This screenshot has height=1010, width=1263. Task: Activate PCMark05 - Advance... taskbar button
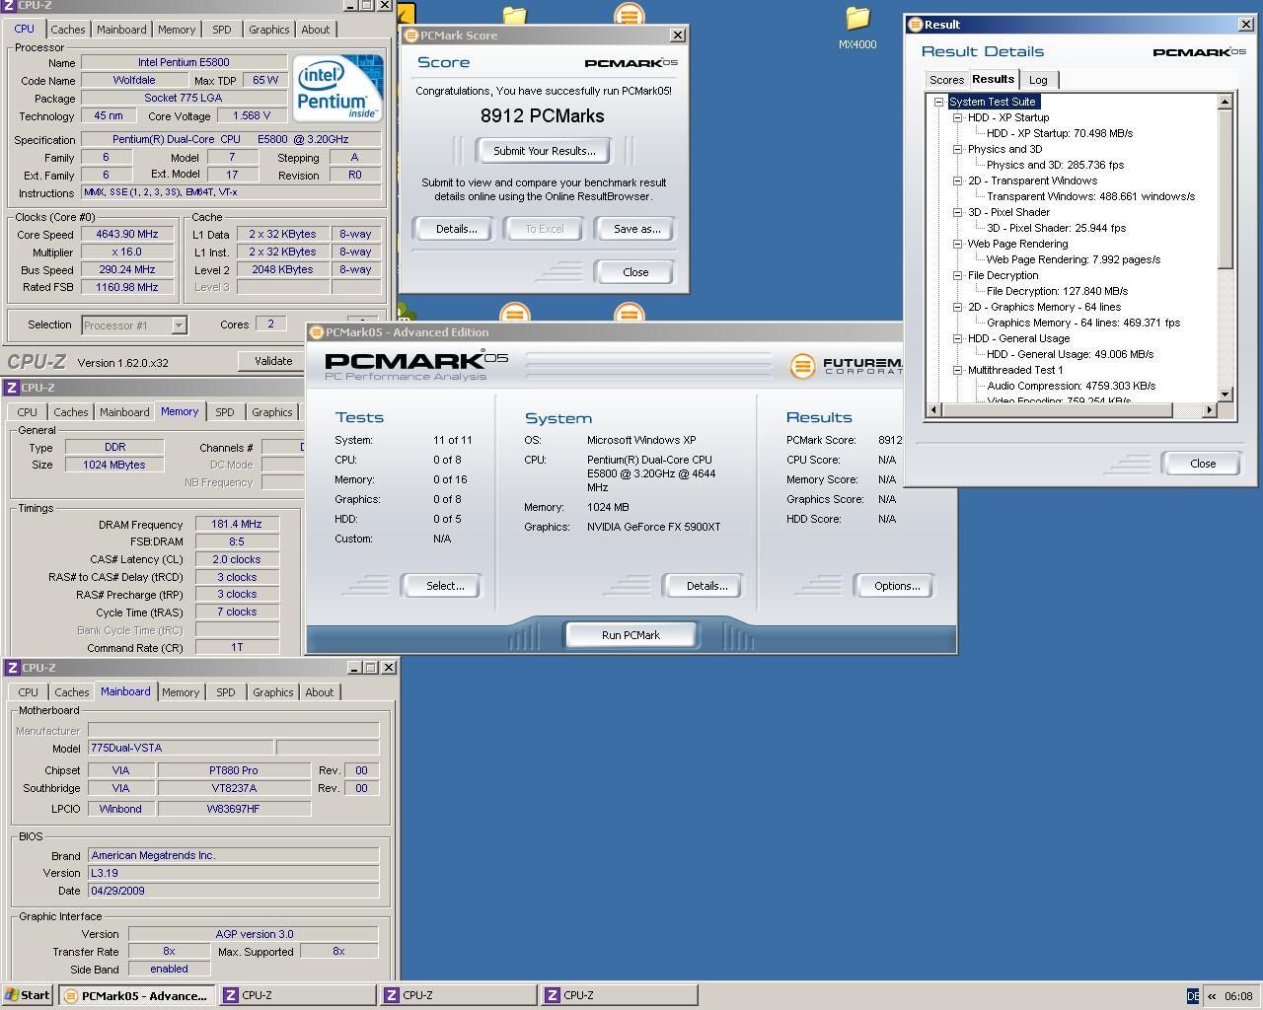(x=135, y=995)
